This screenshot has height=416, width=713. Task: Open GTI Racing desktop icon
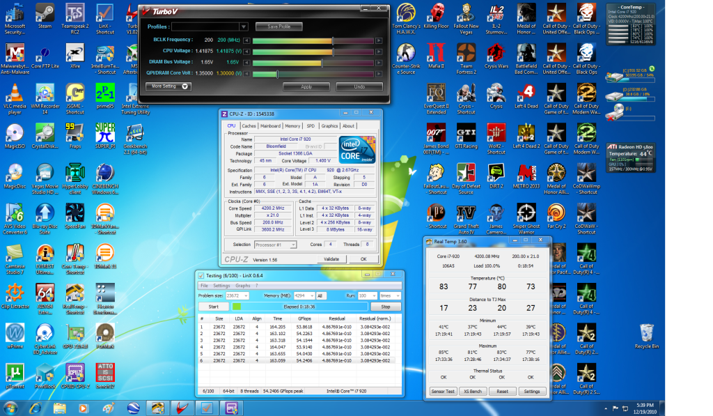coord(466,136)
